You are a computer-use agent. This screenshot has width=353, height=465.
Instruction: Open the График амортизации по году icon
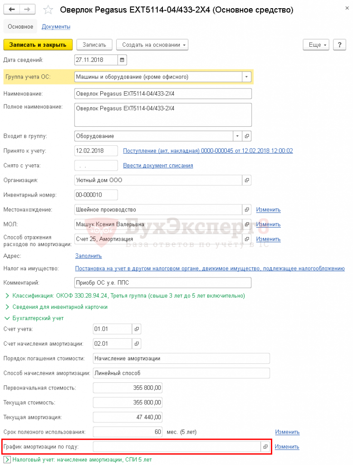click(265, 447)
